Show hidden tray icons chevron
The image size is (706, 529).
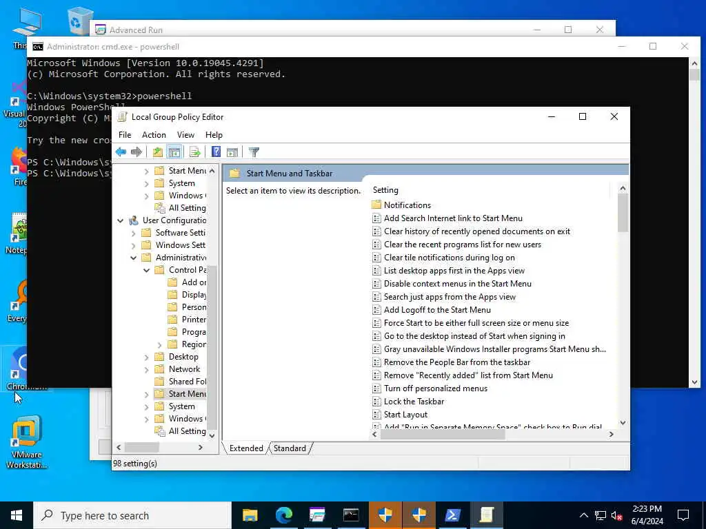[583, 515]
